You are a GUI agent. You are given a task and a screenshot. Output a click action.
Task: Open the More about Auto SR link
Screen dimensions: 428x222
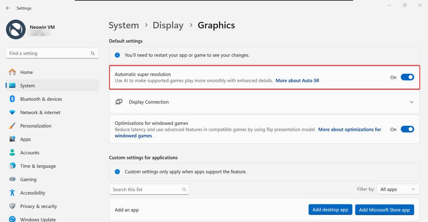[x=297, y=80]
